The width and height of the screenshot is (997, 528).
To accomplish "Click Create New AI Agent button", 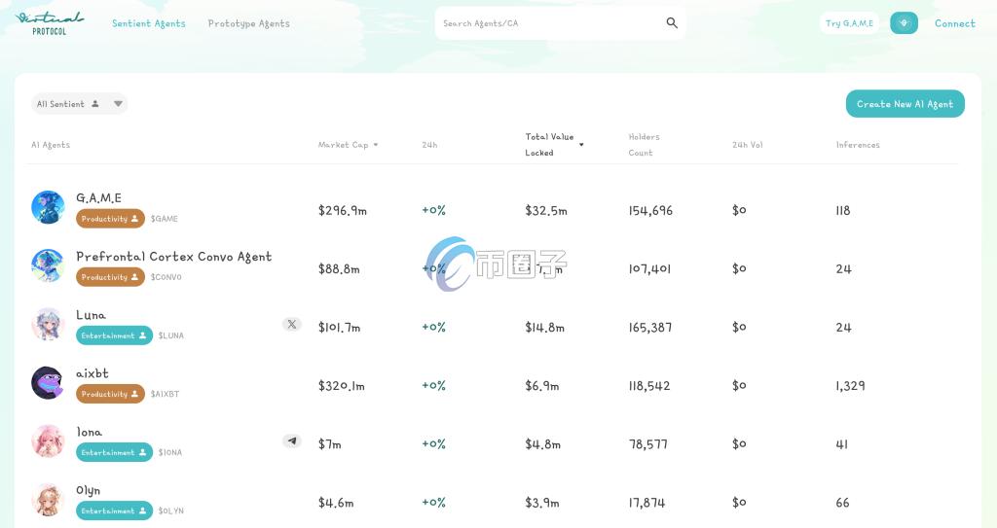I will 905,104.
